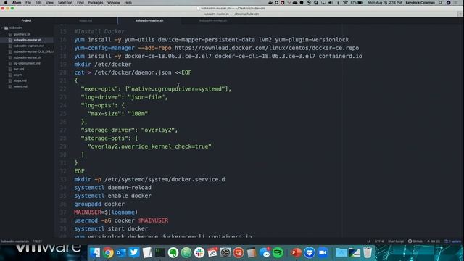Launch Spotify from the dock

coord(278,253)
